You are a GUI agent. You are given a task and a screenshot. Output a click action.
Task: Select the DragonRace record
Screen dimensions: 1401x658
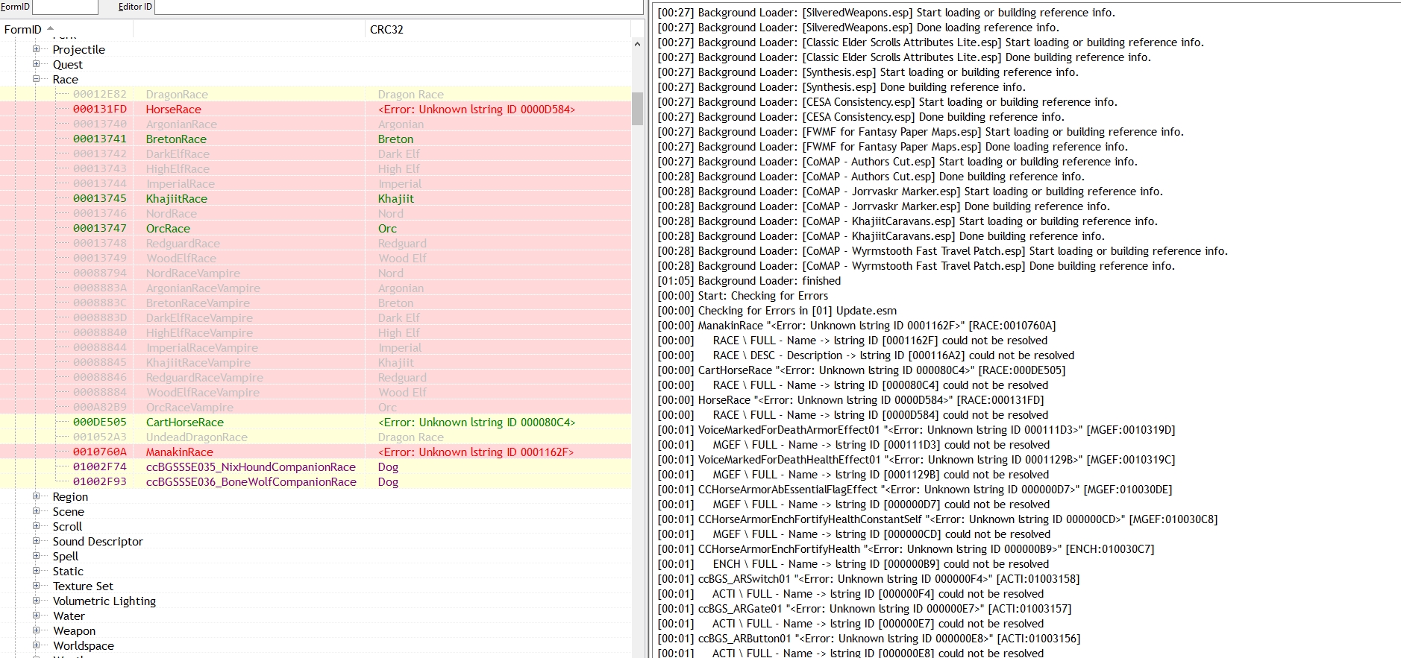tap(316, 94)
